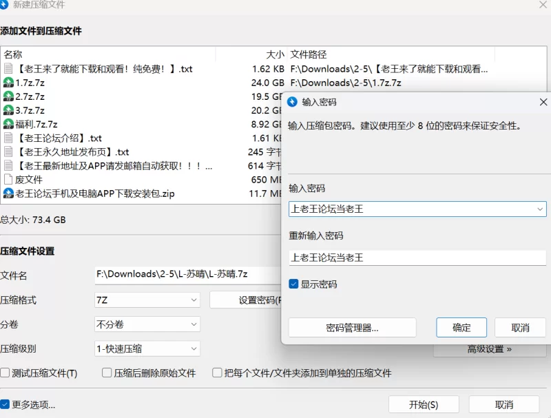Select the file name 福利.7z.7z
This screenshot has height=418, width=551.
pyautogui.click(x=37, y=124)
